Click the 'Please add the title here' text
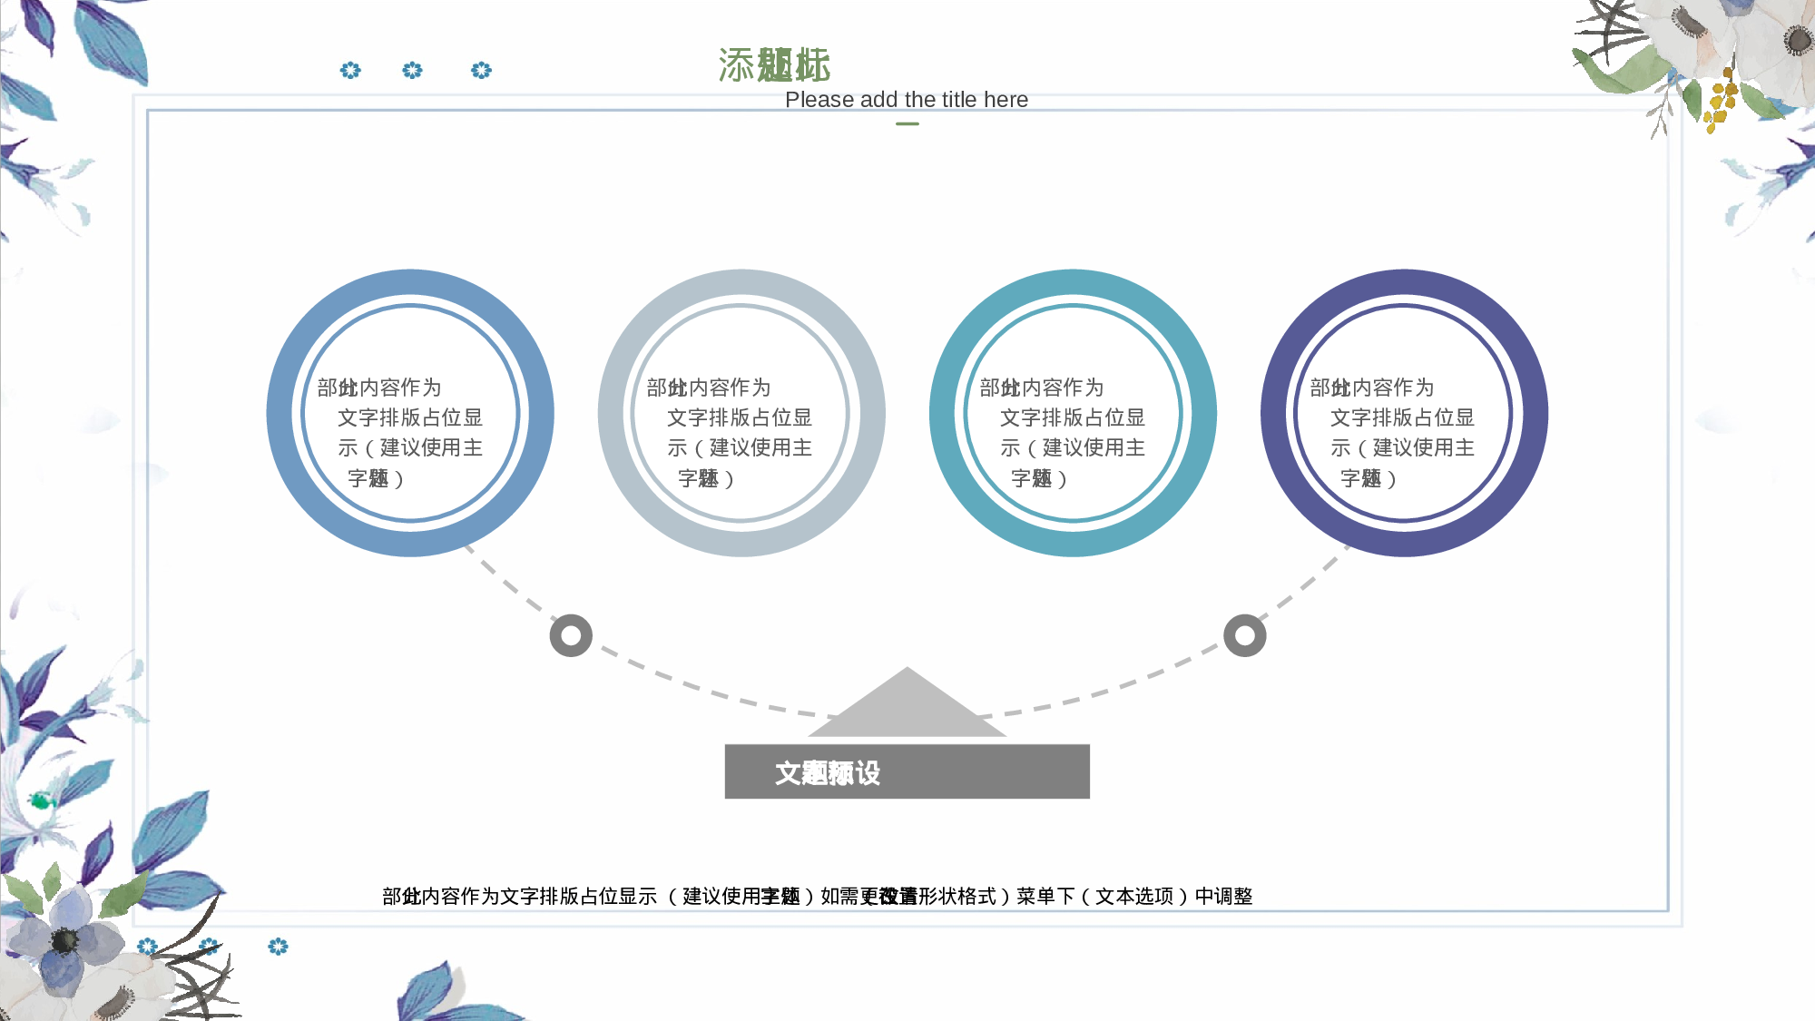The height and width of the screenshot is (1021, 1815). click(x=906, y=100)
